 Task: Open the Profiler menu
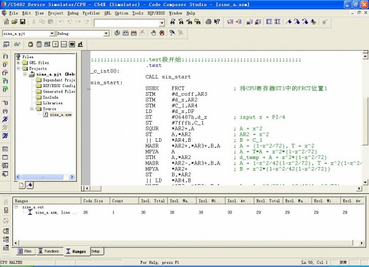click(x=90, y=12)
